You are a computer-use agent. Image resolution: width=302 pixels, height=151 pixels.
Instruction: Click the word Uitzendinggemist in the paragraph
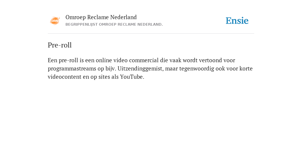(x=141, y=68)
